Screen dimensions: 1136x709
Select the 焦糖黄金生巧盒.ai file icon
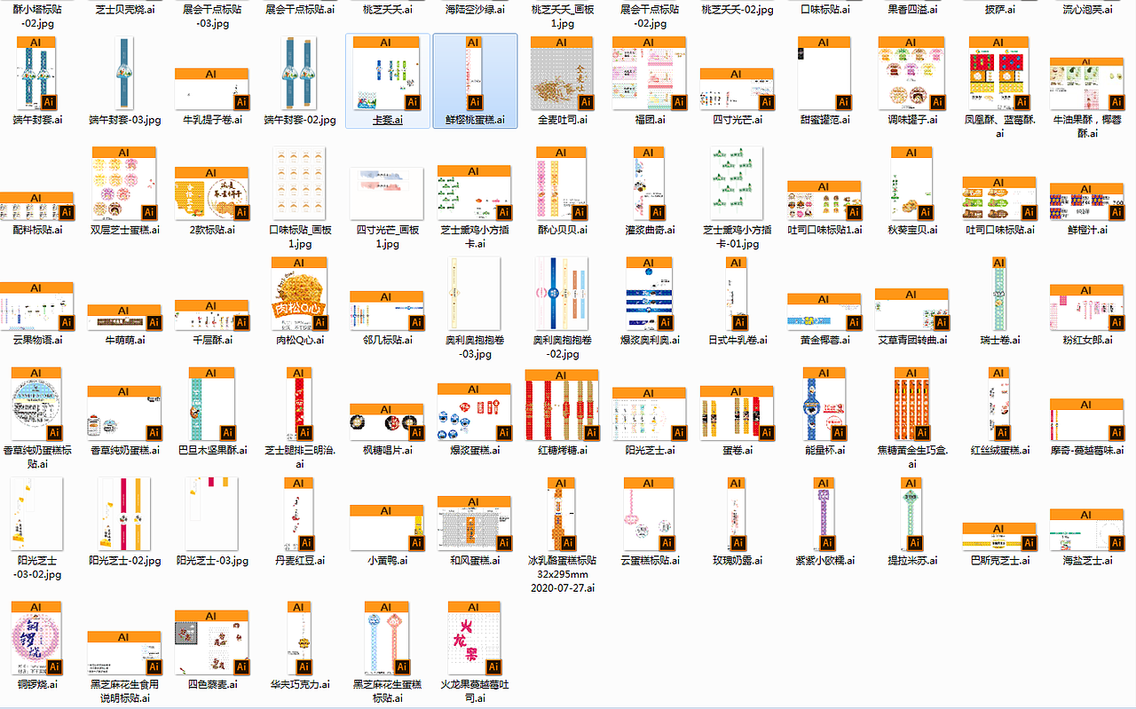point(911,404)
